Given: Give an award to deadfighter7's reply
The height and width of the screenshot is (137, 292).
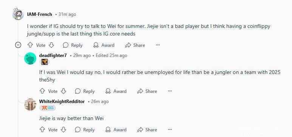Looking at the screenshot, I should [x=116, y=91].
